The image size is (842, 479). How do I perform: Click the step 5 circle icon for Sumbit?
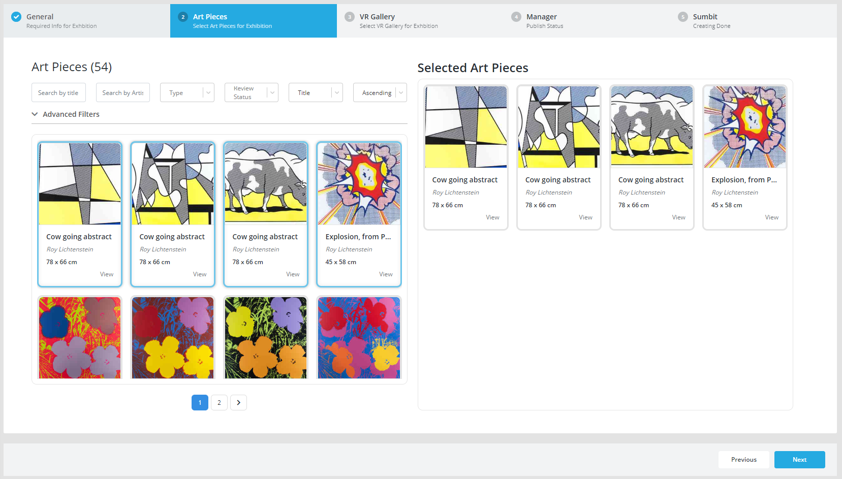tap(683, 17)
